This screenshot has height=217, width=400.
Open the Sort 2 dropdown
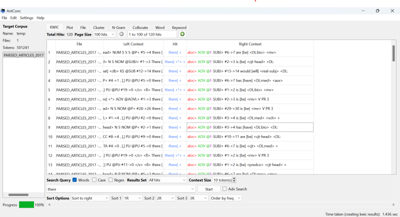coord(165,198)
